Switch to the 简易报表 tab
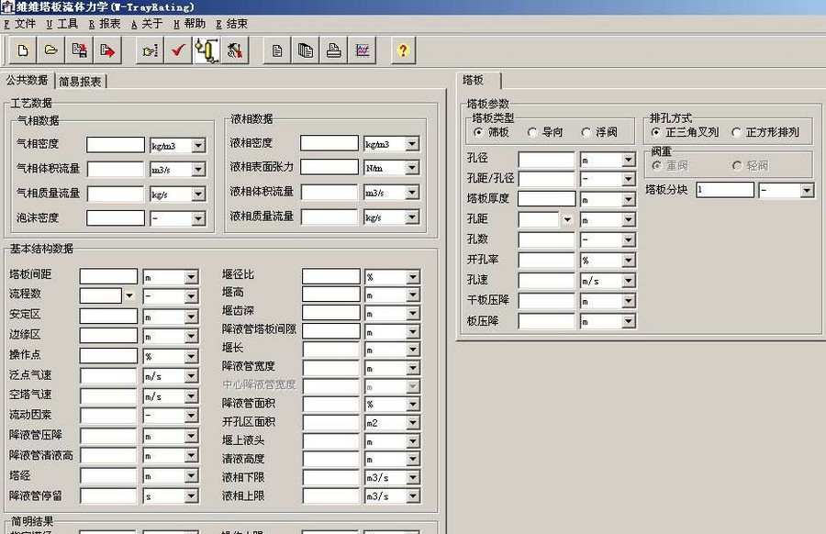Viewport: 826px width, 534px height. (x=80, y=81)
